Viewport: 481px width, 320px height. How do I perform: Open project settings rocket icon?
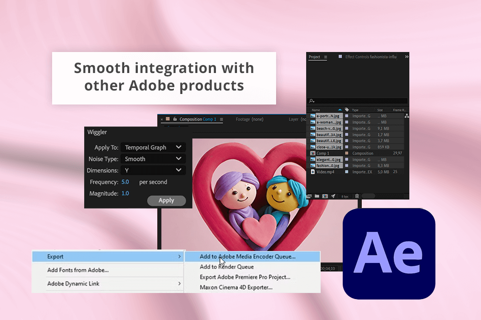click(x=333, y=196)
